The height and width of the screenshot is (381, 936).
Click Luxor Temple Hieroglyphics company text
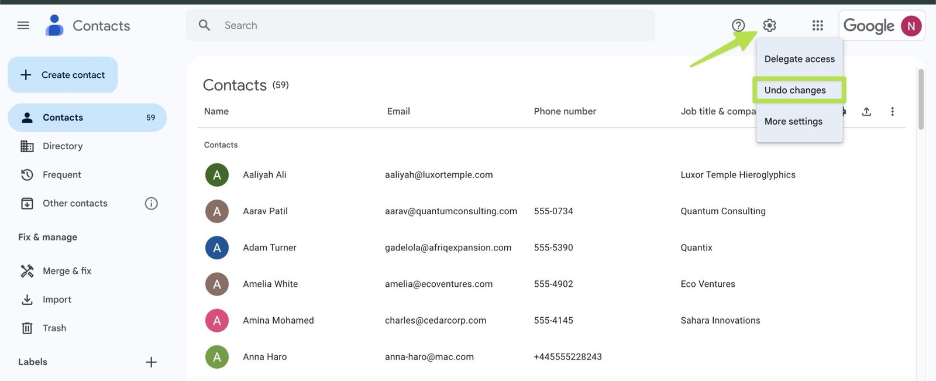[x=738, y=174]
